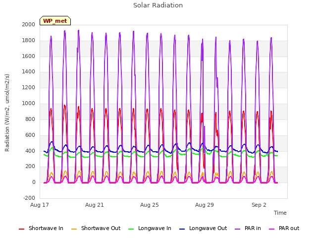Click the magenta PAR out legend swatch
317x238 pixels.
(272, 229)
